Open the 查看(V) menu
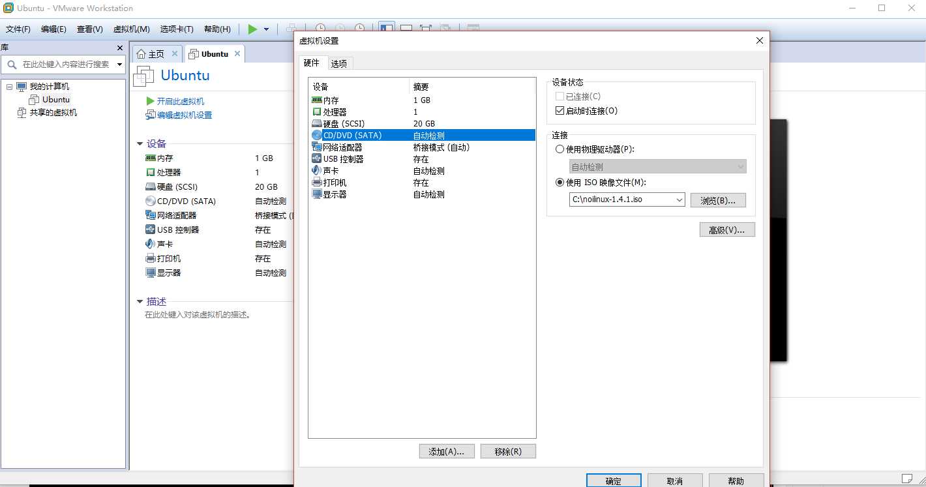 [x=90, y=29]
